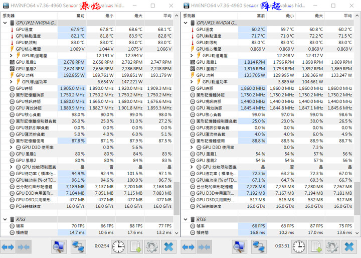Select the 1,845.4 MHz GPU 有效時脈 value
This screenshot has height=258, width=361.
coord(252,108)
